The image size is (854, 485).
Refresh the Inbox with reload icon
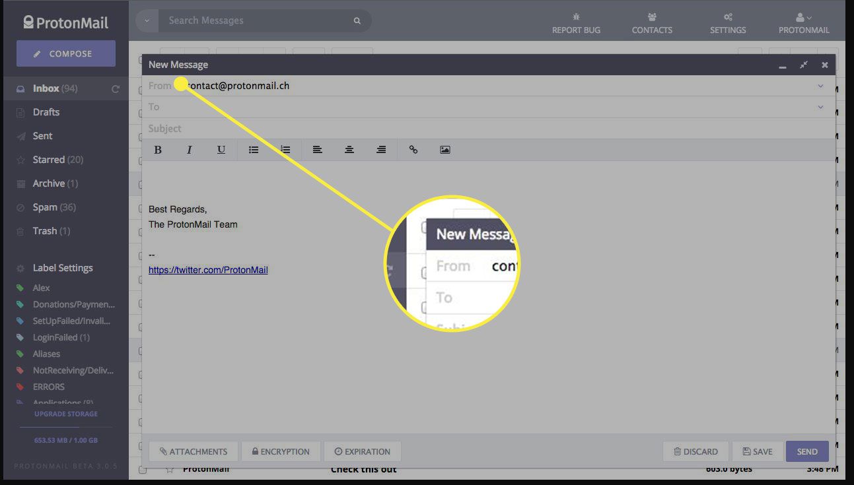coord(116,88)
